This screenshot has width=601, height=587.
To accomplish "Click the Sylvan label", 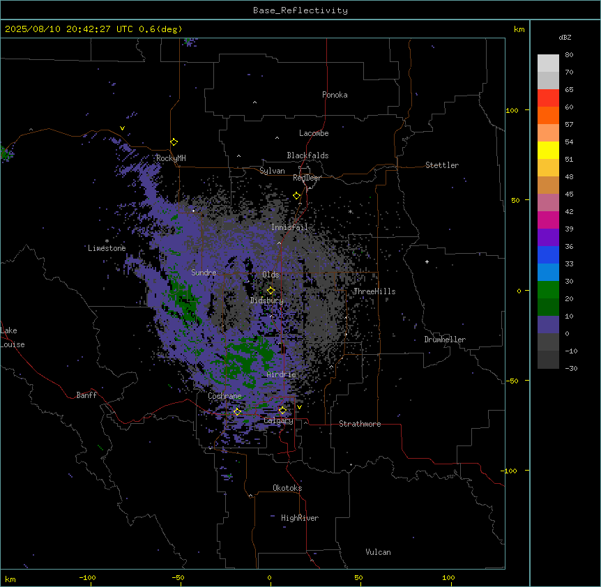I will [272, 171].
